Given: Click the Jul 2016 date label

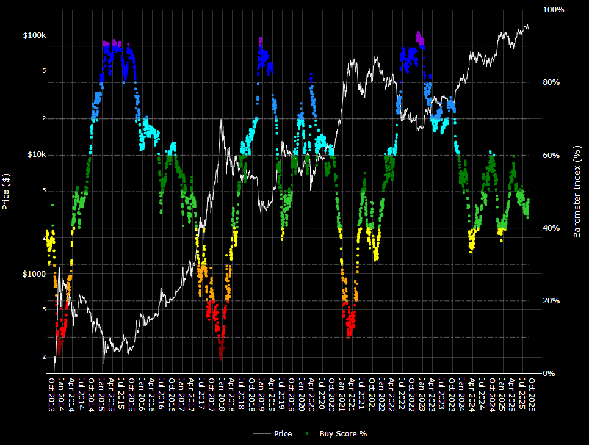Looking at the screenshot, I should click(162, 395).
